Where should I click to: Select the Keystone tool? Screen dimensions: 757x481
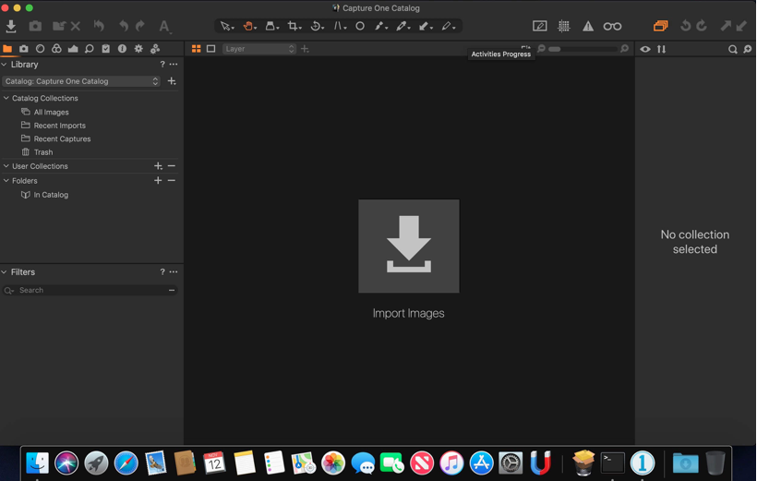tap(340, 26)
